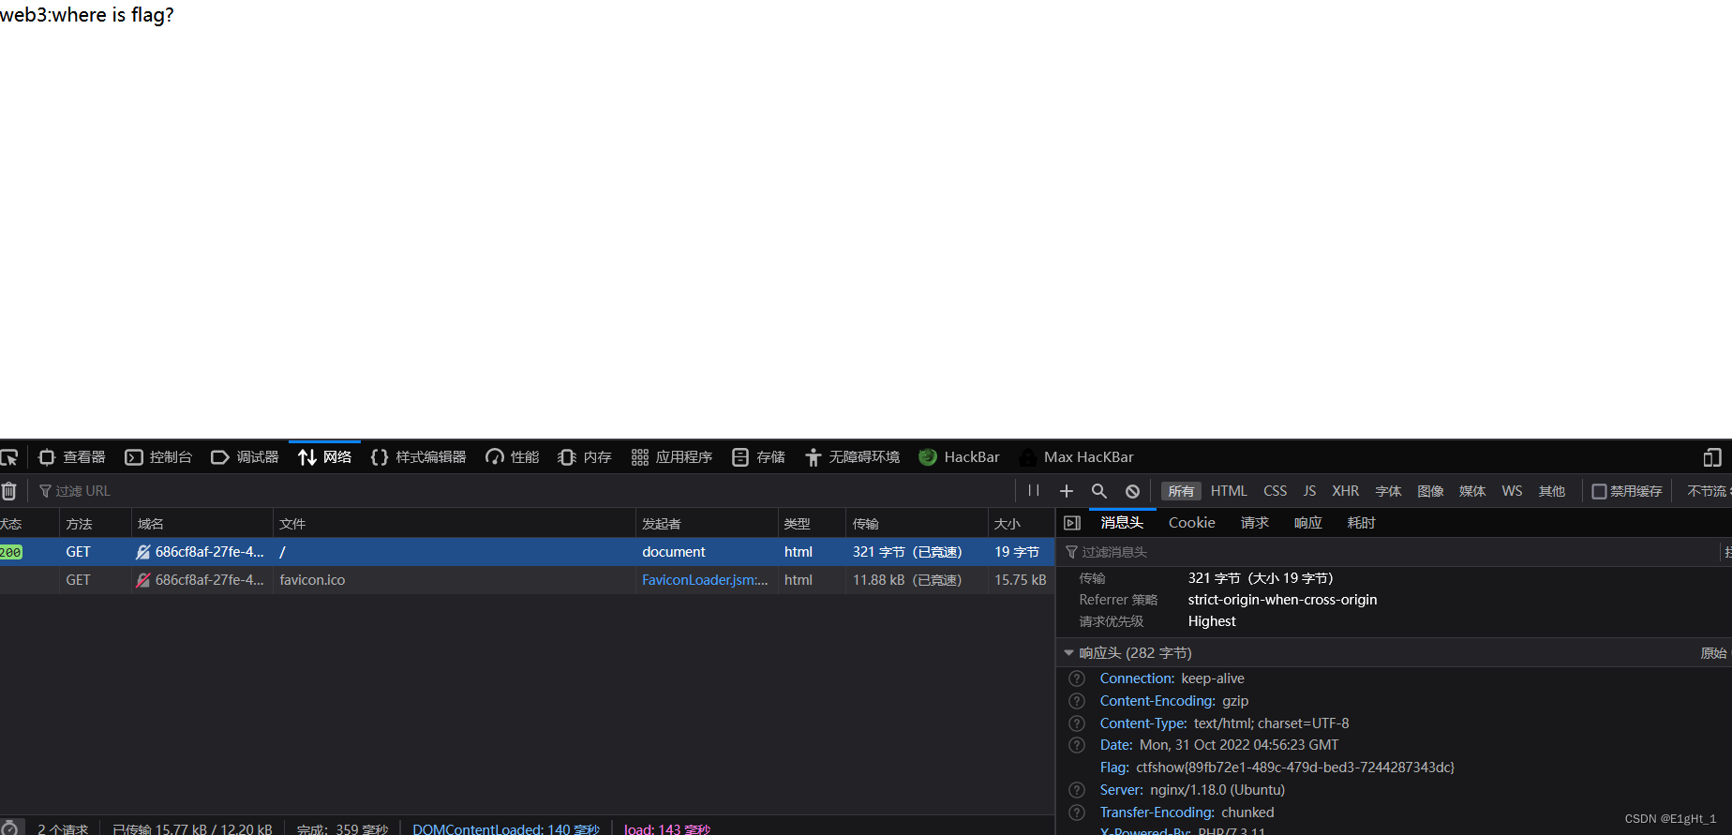Filter requests by CSS
The width and height of the screenshot is (1732, 835).
tap(1276, 491)
